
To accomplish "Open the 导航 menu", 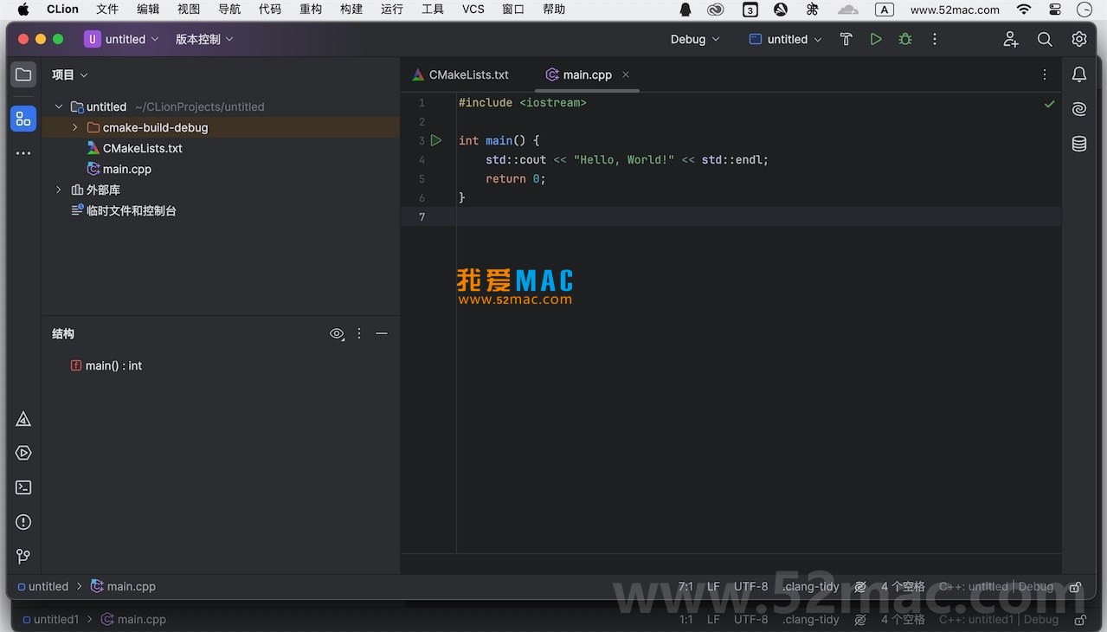I will click(x=229, y=10).
